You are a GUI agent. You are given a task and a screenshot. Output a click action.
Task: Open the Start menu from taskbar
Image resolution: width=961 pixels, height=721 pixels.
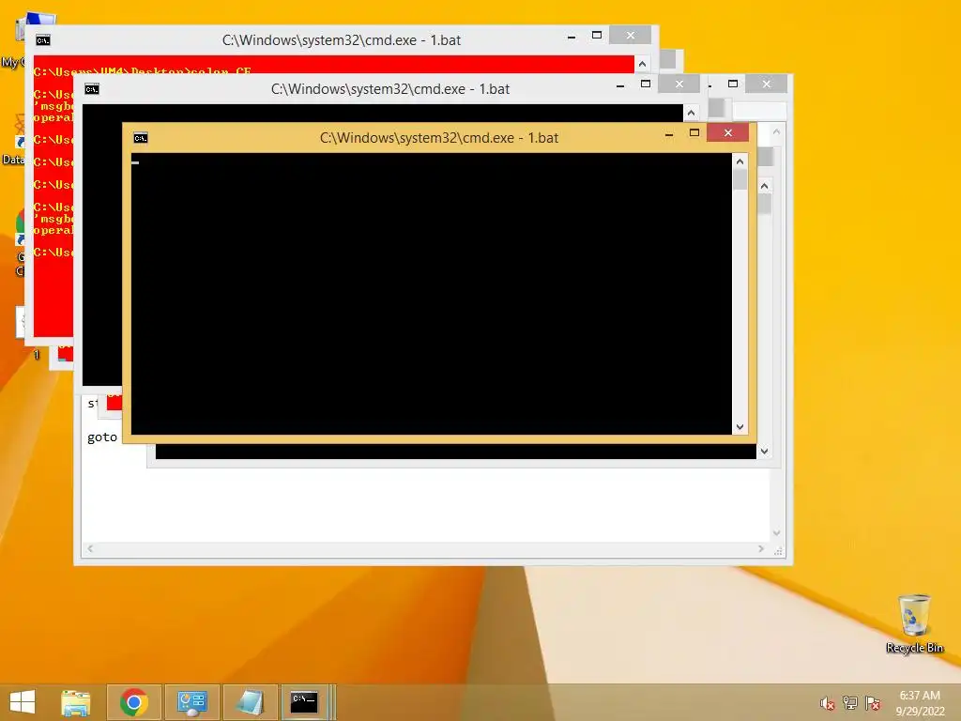(x=23, y=702)
